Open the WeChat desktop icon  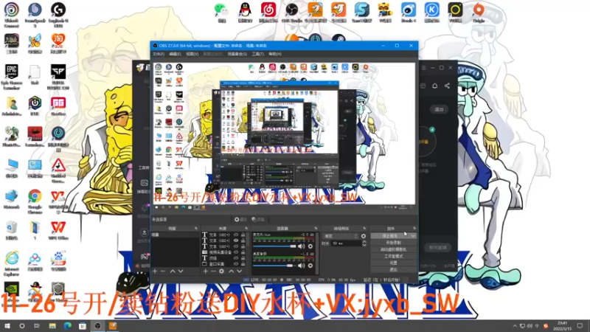[x=222, y=13]
